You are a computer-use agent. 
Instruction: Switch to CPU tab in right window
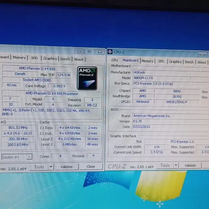pyautogui.click(x=115, y=60)
